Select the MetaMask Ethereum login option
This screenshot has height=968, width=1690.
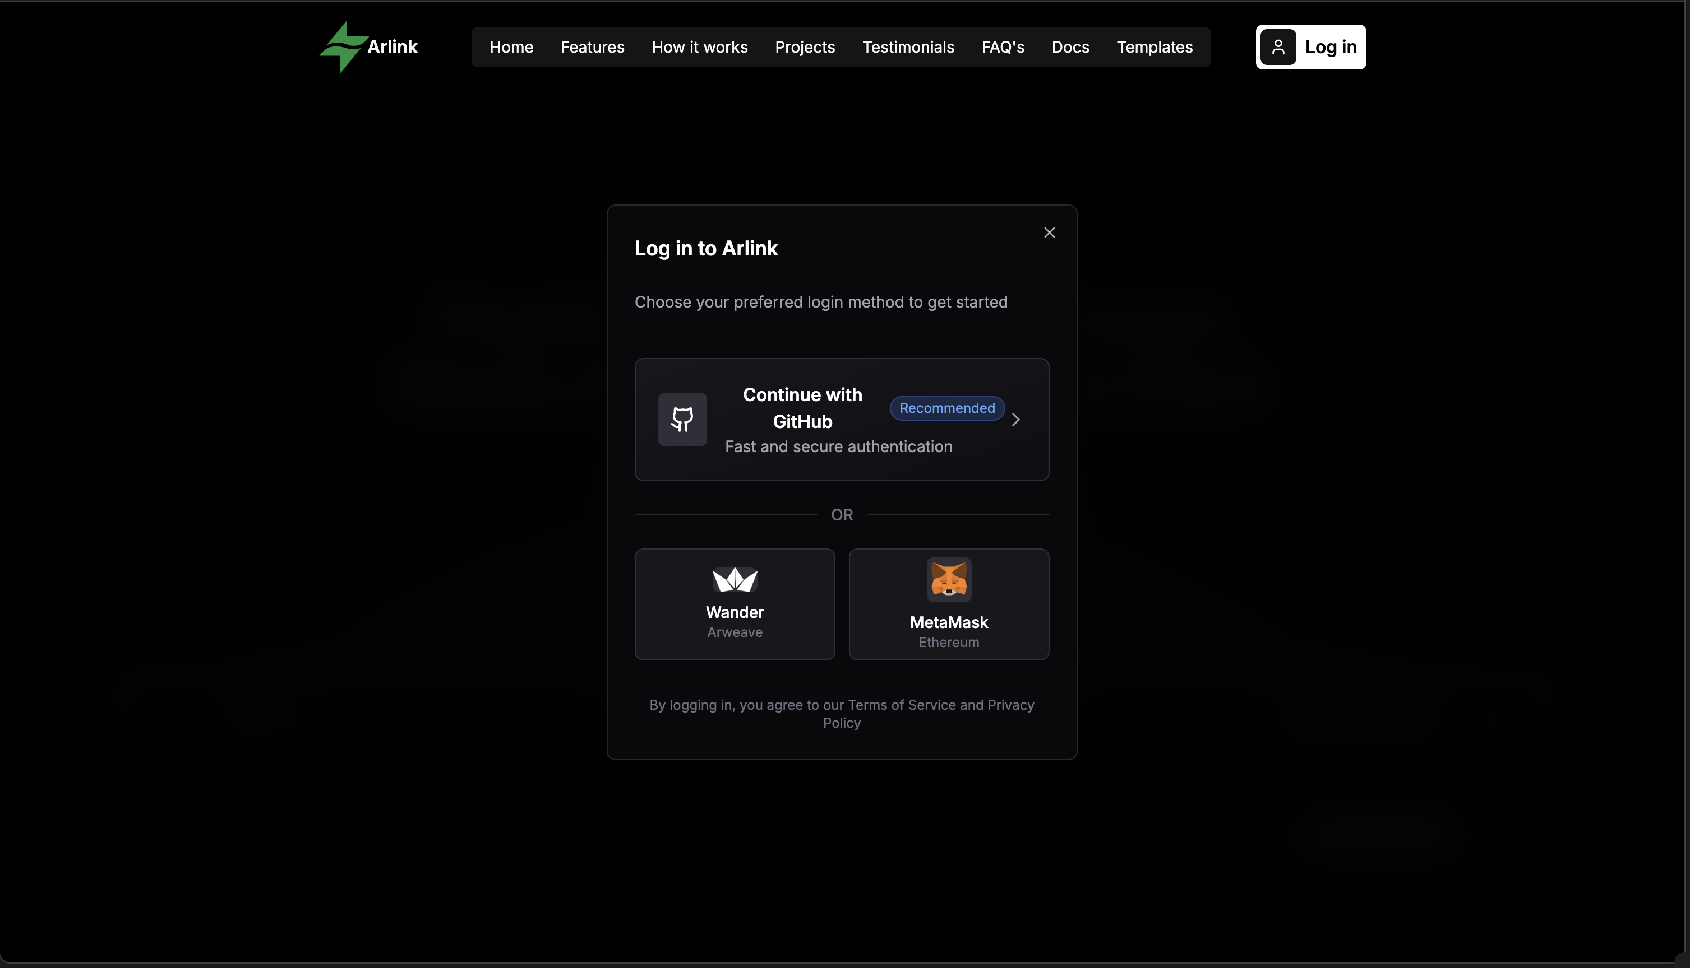949,604
